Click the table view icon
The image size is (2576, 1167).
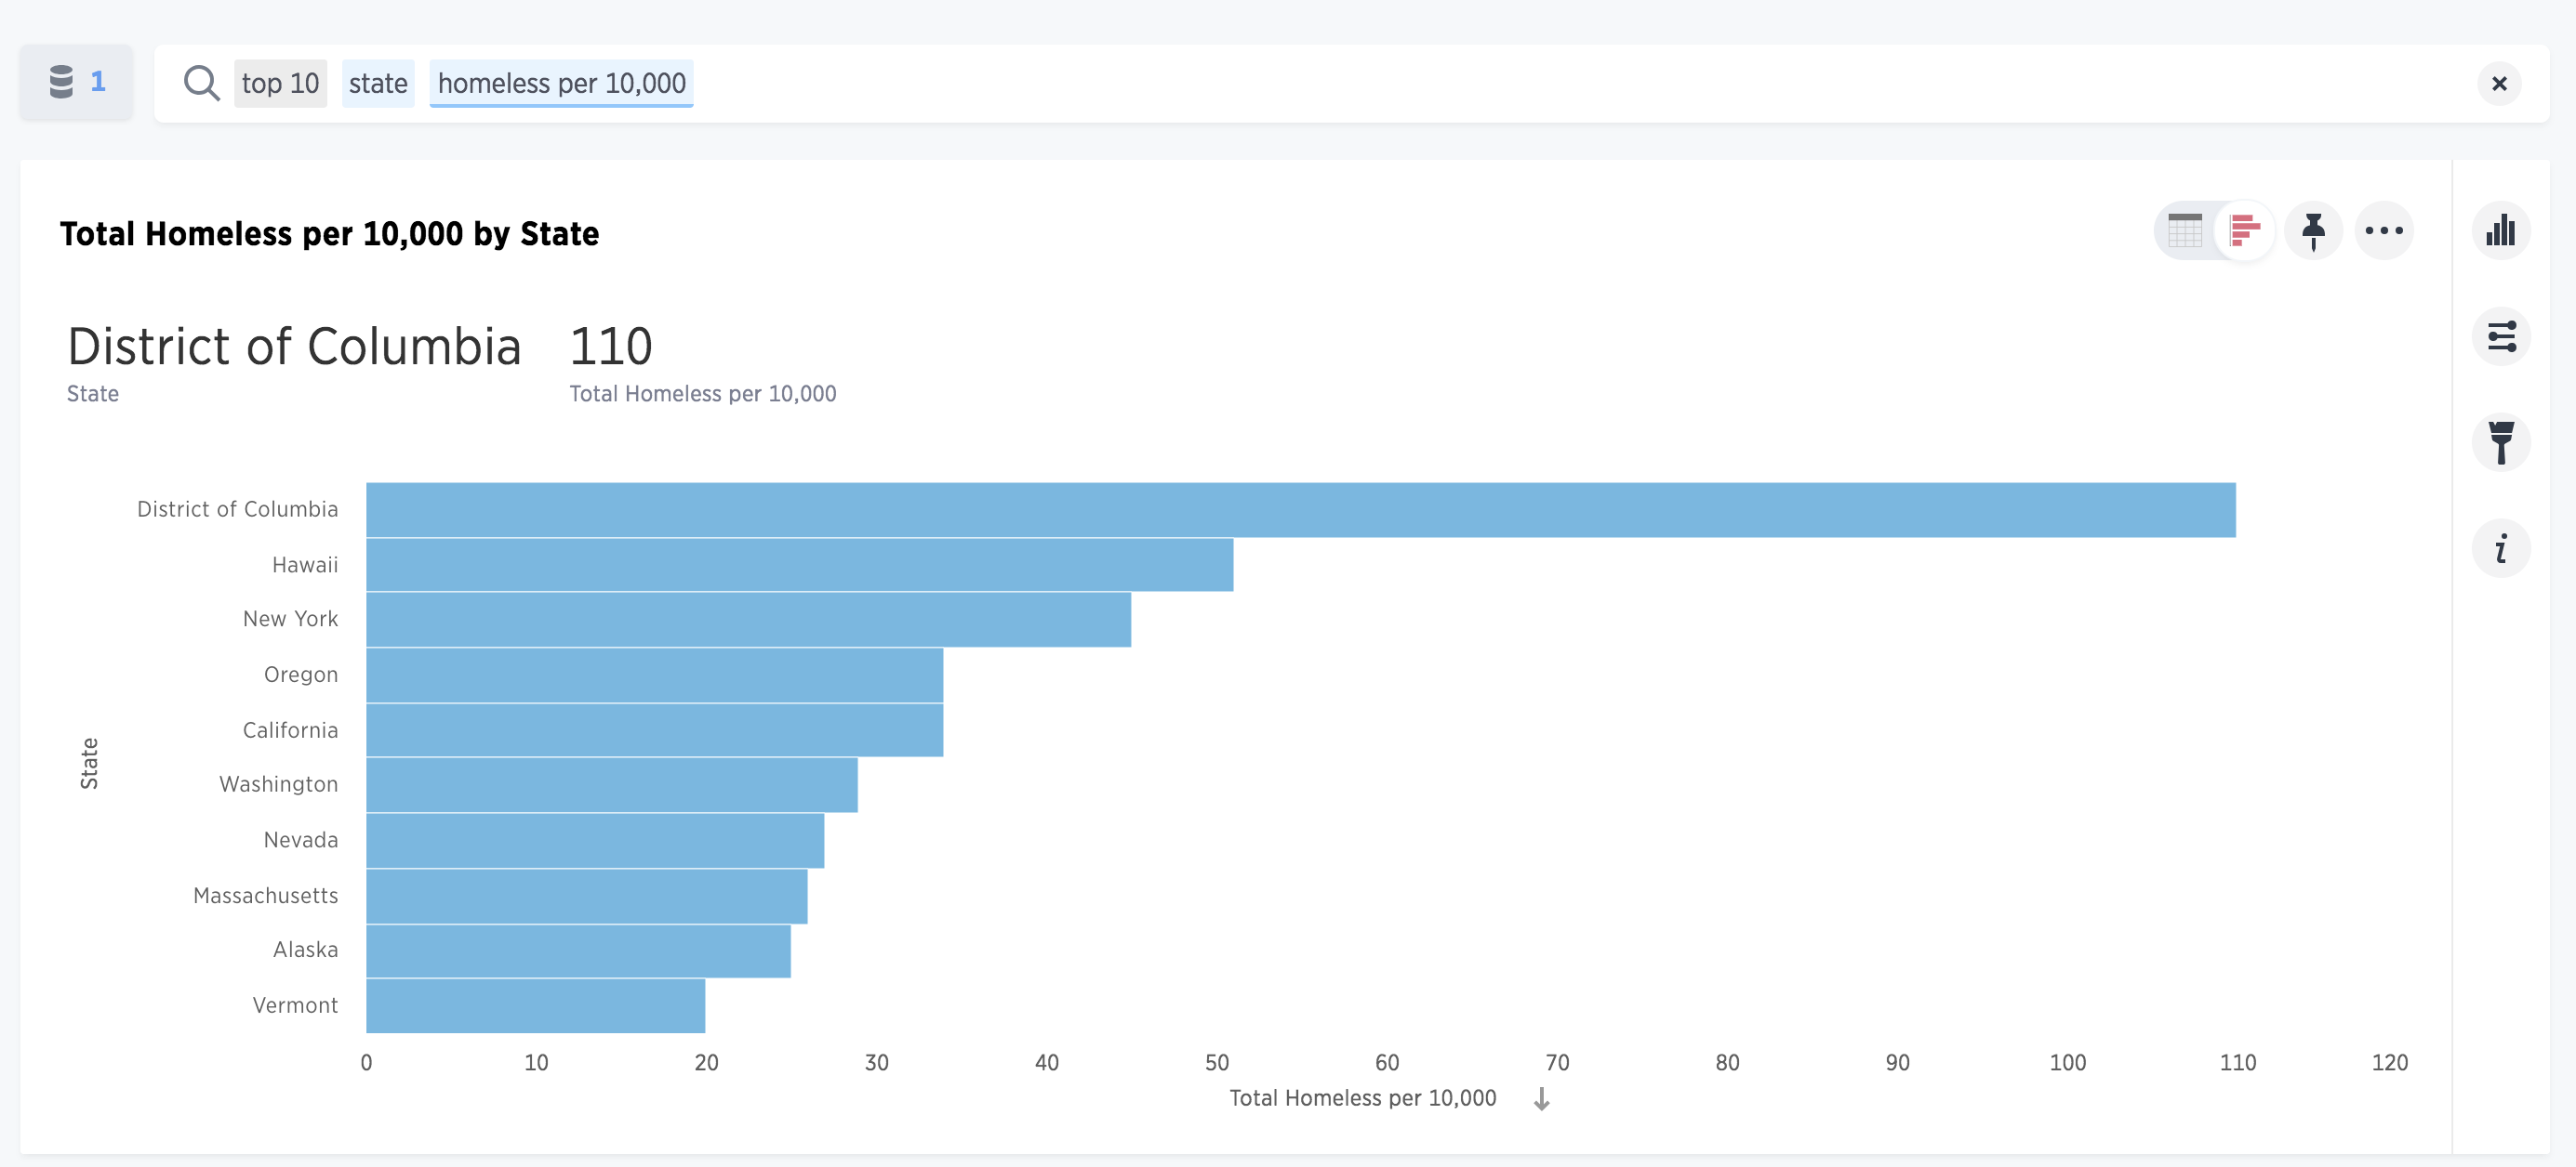tap(2186, 229)
